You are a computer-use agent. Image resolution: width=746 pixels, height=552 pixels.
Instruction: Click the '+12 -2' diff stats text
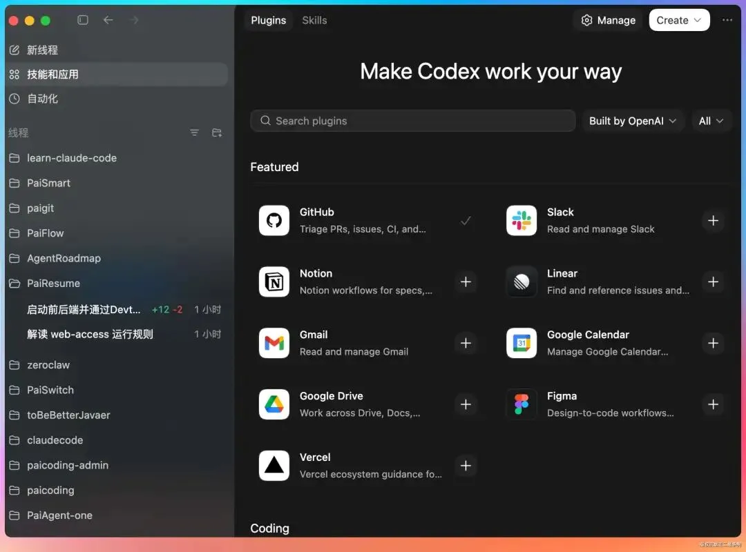tap(167, 310)
